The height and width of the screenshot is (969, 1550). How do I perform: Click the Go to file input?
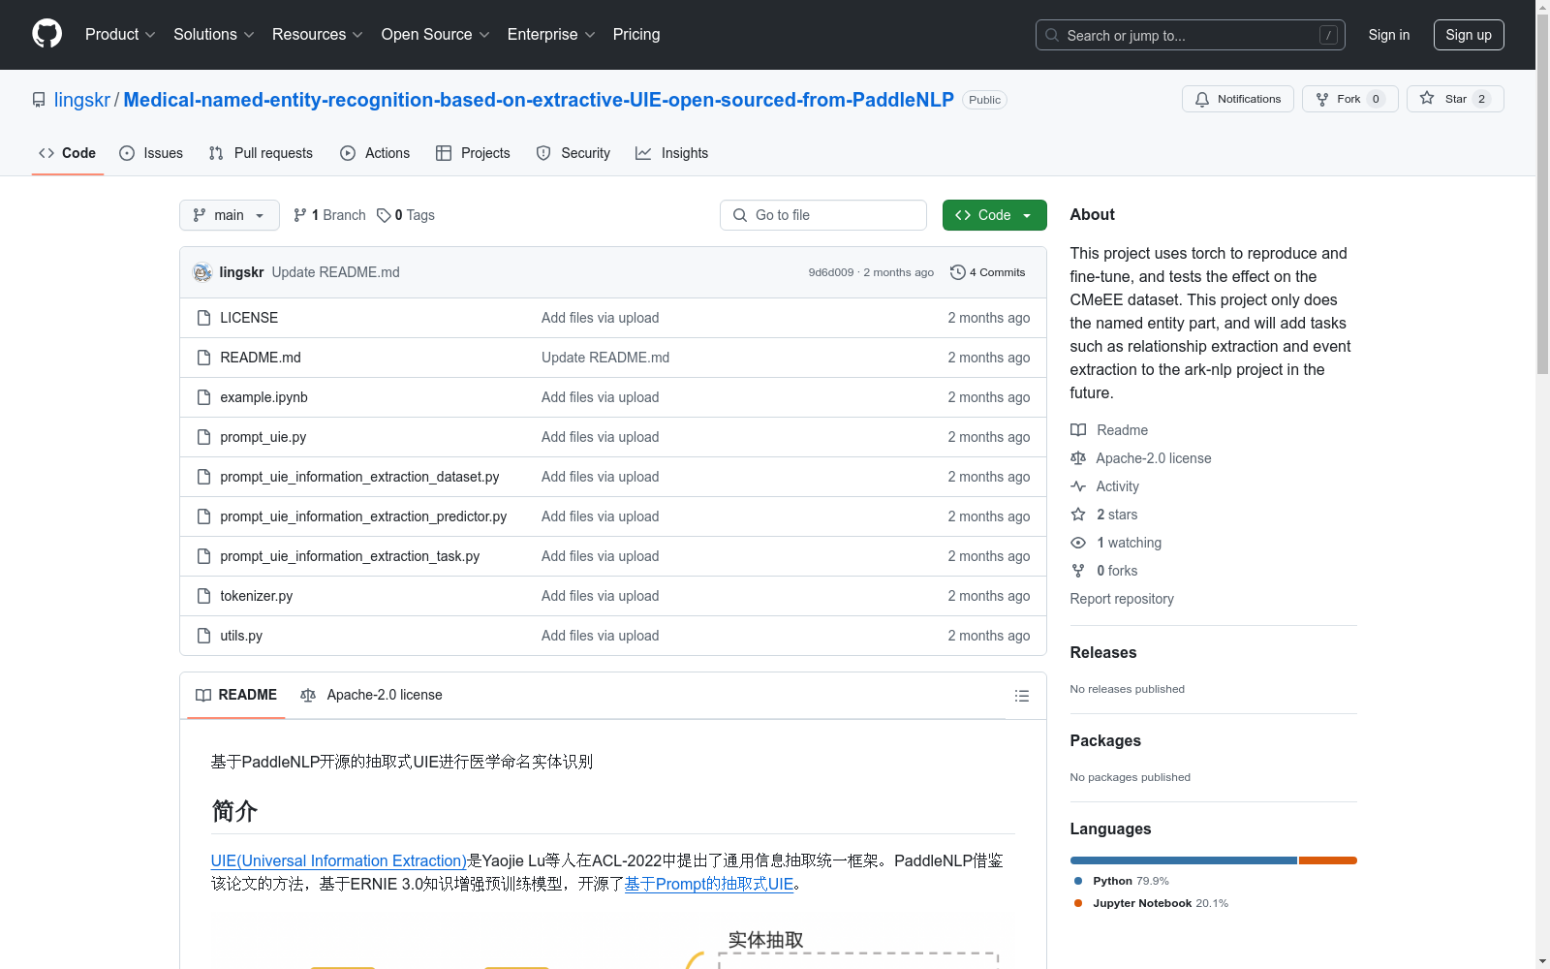tap(823, 215)
